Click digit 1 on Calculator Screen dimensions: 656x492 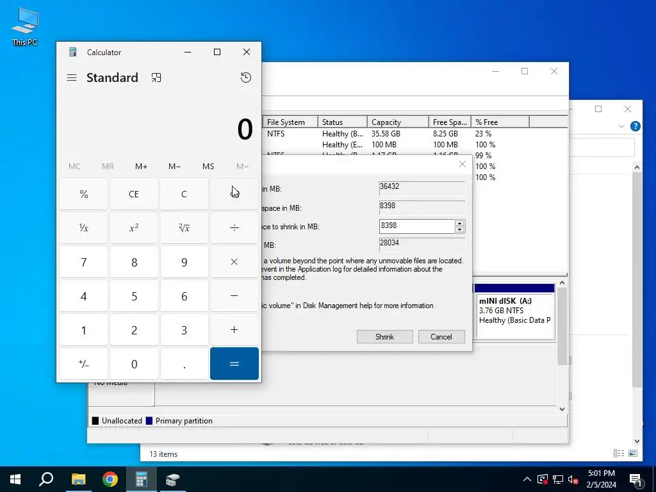[x=84, y=330]
